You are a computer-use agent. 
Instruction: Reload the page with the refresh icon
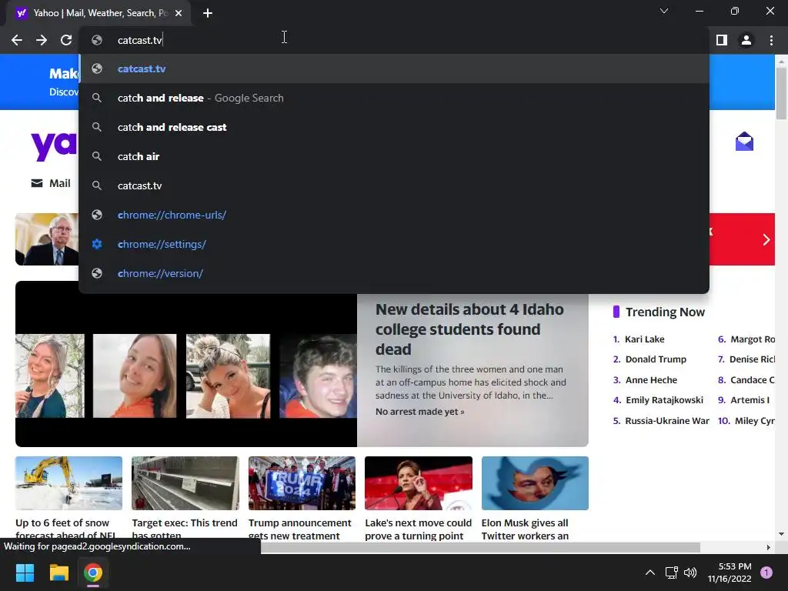(x=66, y=40)
